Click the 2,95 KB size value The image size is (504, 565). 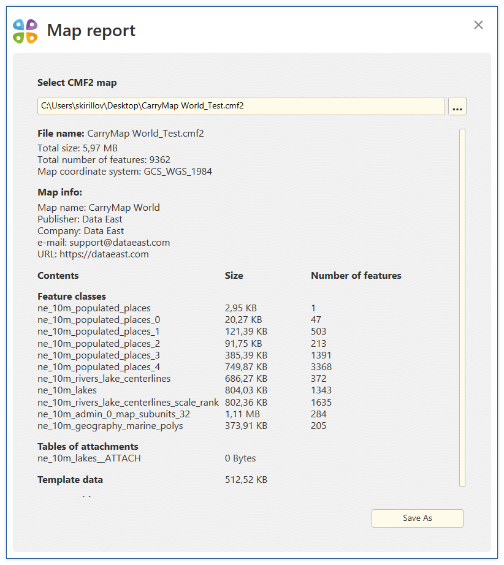[x=241, y=308]
